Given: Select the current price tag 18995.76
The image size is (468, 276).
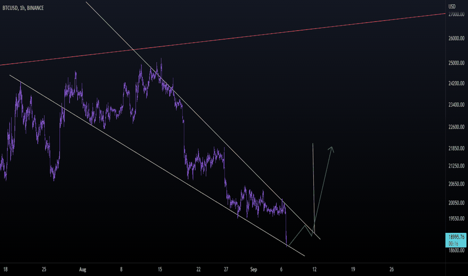Looking at the screenshot, I should click(456, 240).
